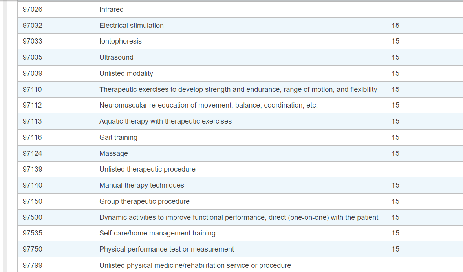Select code 97799 cell
463x272 pixels.
pyautogui.click(x=56, y=265)
